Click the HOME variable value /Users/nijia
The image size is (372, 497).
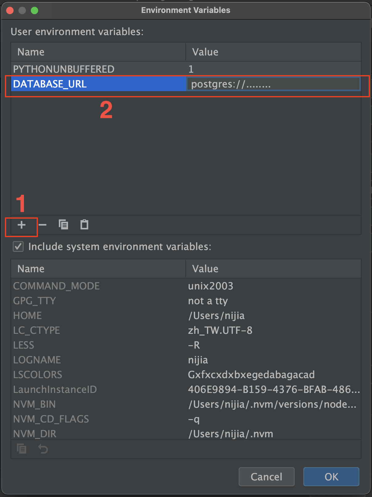tap(216, 316)
